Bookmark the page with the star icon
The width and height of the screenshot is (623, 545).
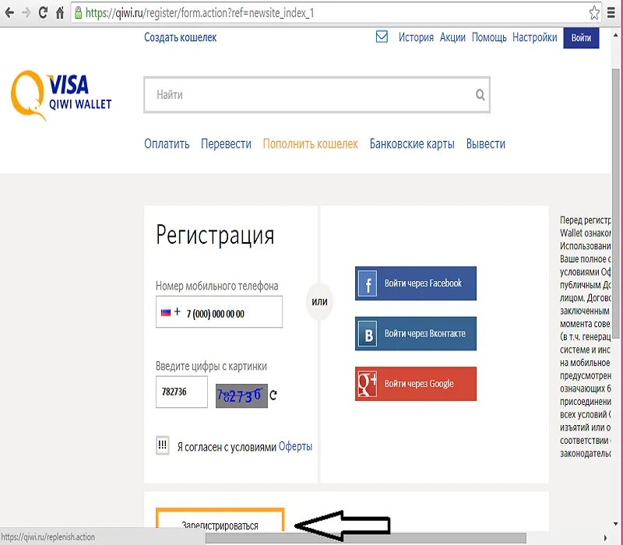[594, 12]
